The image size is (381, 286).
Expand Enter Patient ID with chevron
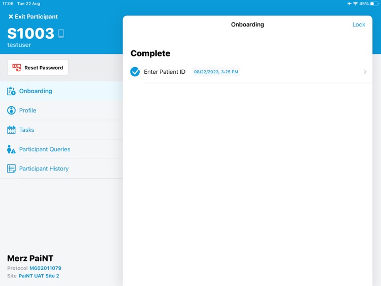click(x=365, y=72)
